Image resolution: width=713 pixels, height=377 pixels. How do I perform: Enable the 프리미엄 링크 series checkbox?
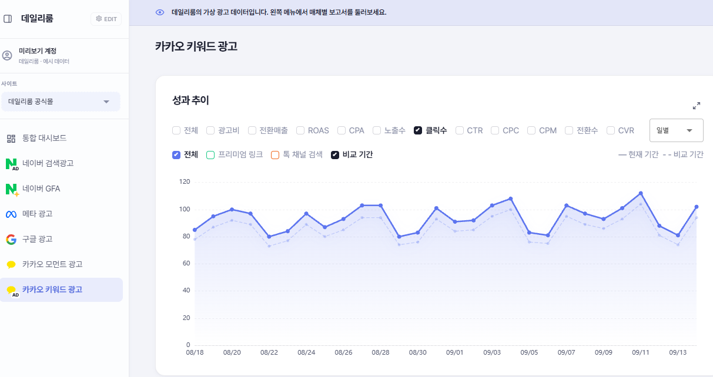pos(210,155)
